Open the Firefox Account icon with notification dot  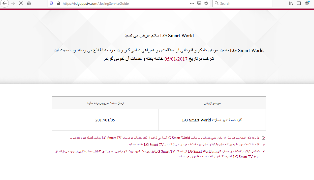(x=307, y=3)
